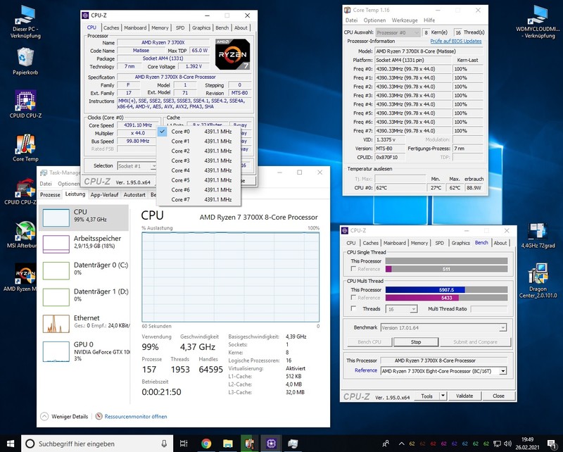Open MSI Afterburner desktop icon
Viewport: 563px width, 452px height.
(x=23, y=234)
